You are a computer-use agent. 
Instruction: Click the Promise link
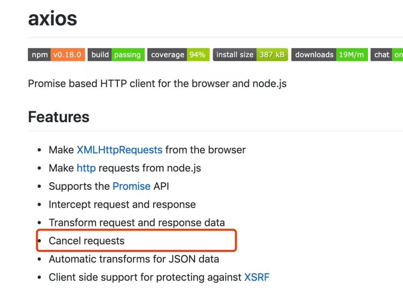click(x=131, y=186)
